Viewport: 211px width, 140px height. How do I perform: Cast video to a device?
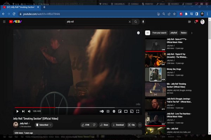(x=132, y=111)
